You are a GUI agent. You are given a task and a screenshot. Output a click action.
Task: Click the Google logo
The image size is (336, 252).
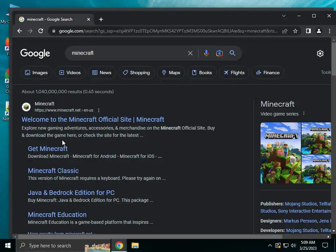[35, 53]
